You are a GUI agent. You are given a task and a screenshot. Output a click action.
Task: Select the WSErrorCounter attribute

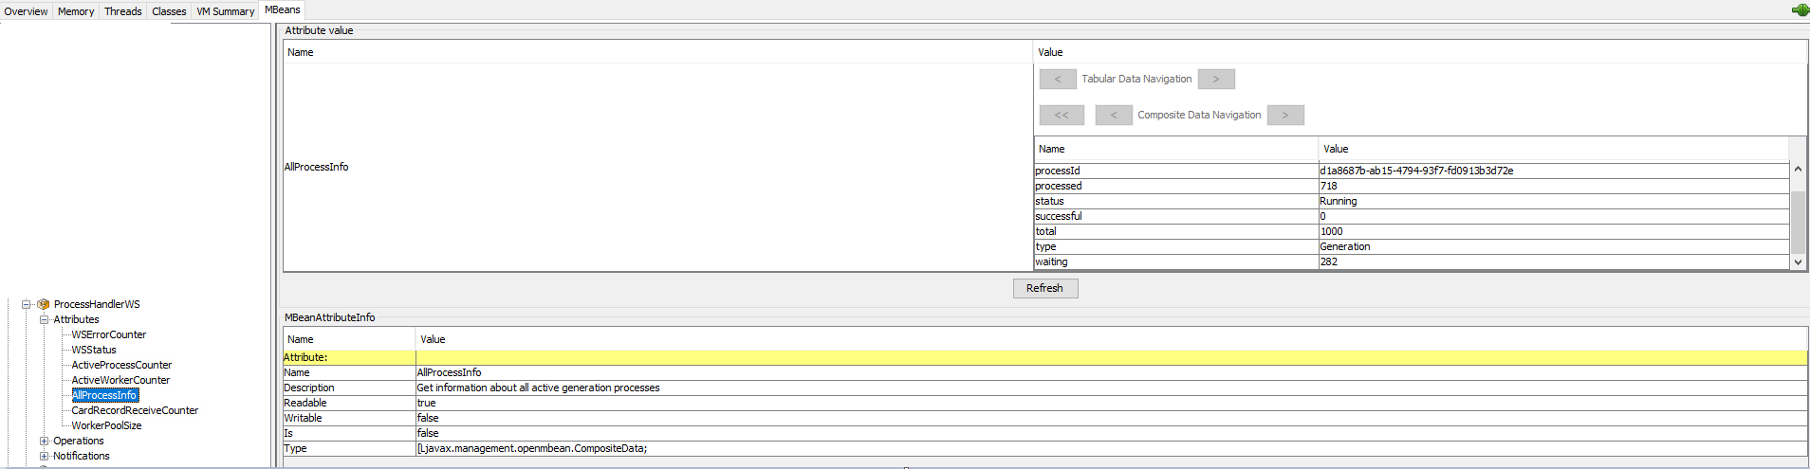[109, 334]
